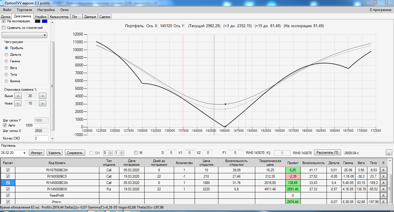Viewport: 394px width, 212px height.
Task: Open the Торговля menu
Action: tap(24, 10)
